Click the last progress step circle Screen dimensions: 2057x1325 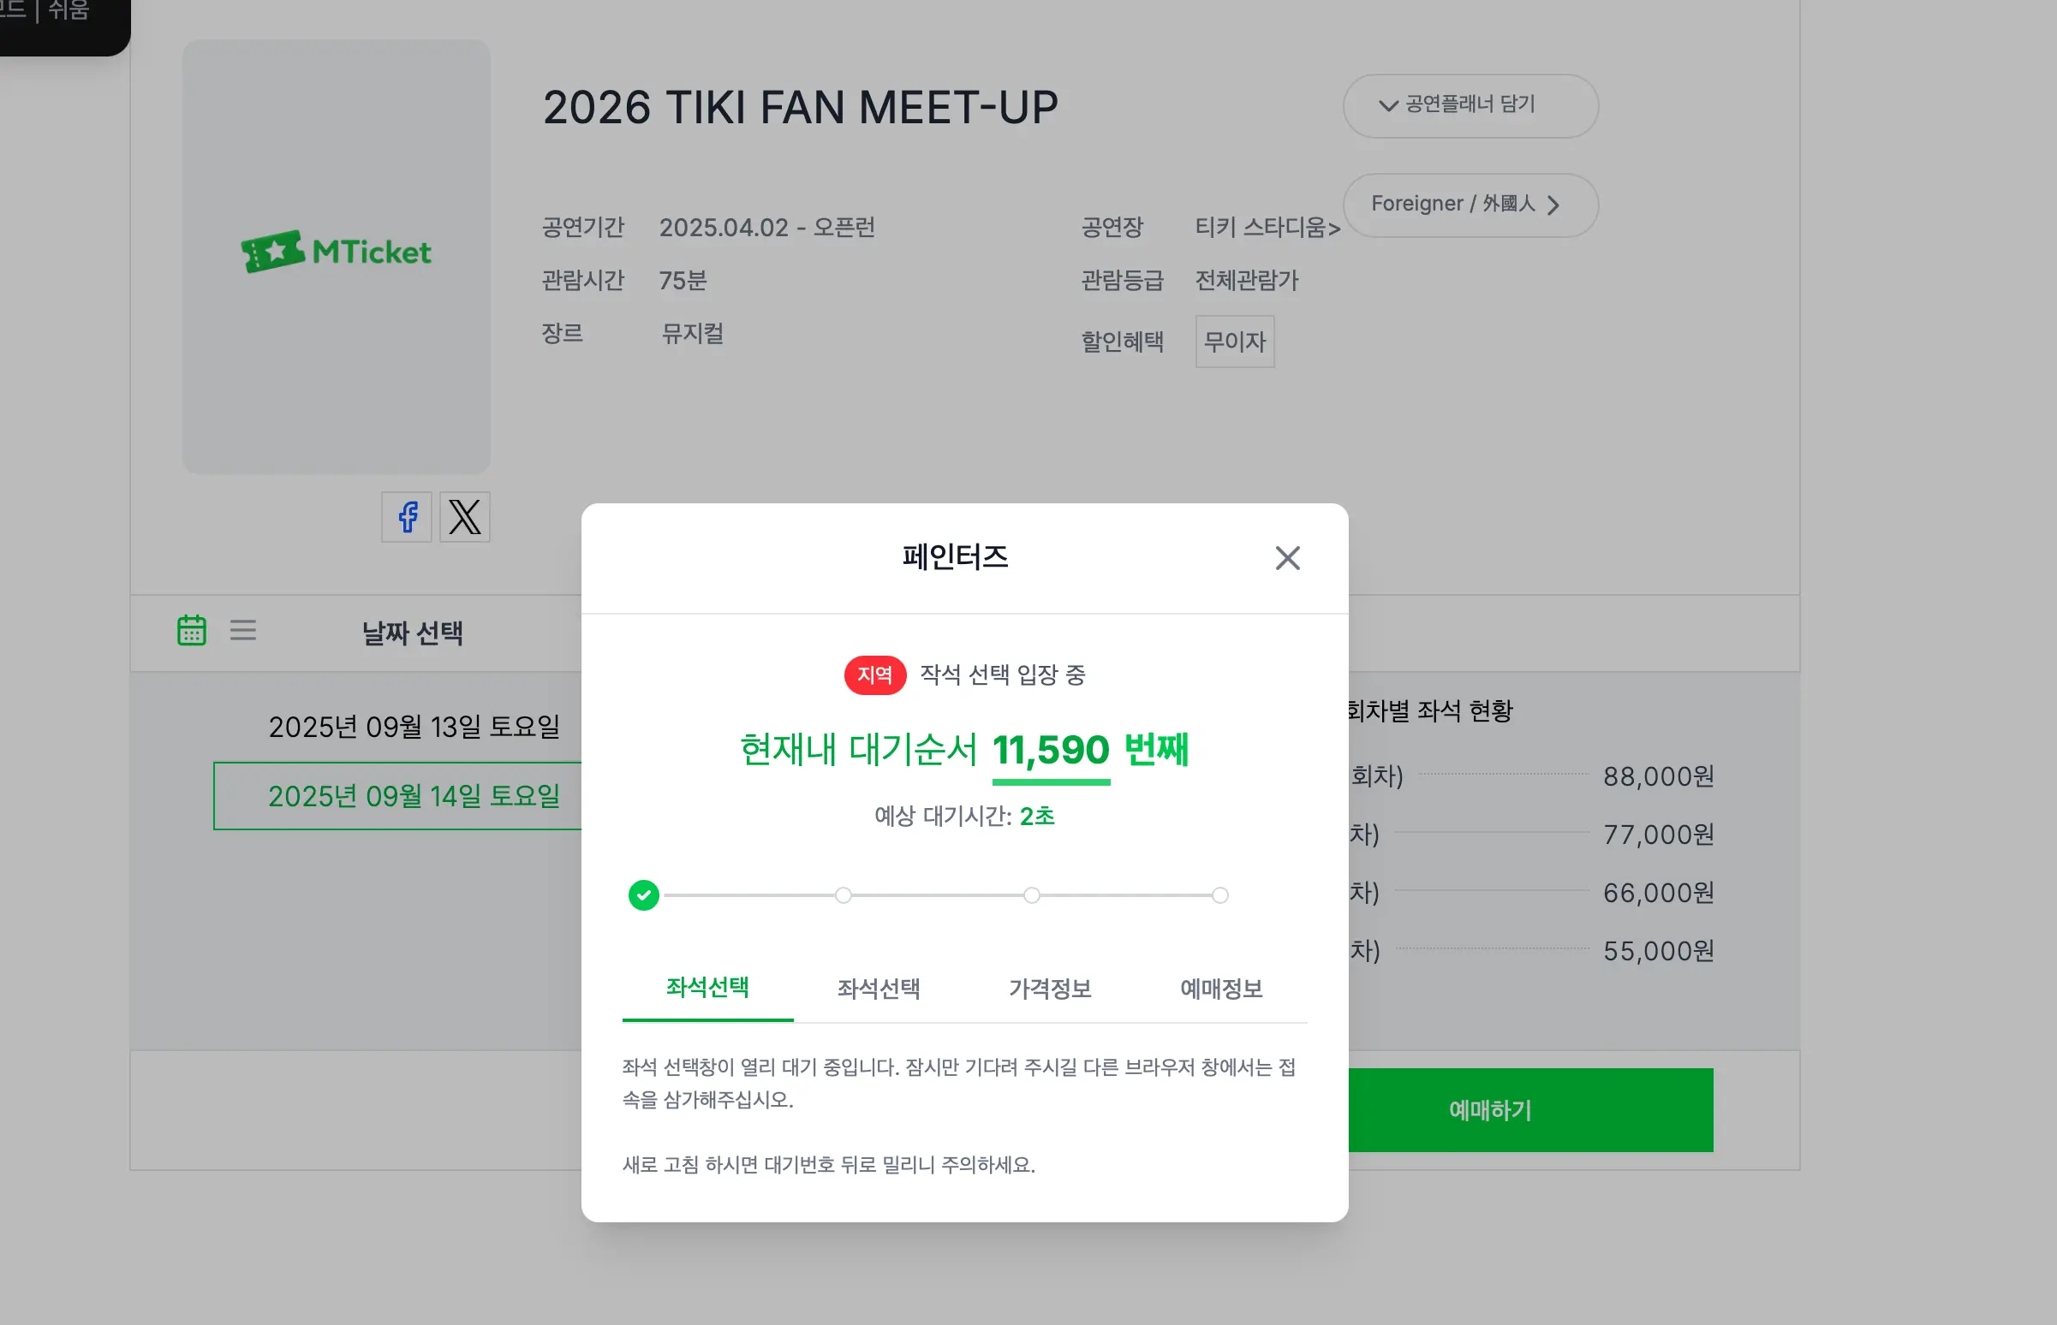[x=1219, y=895]
